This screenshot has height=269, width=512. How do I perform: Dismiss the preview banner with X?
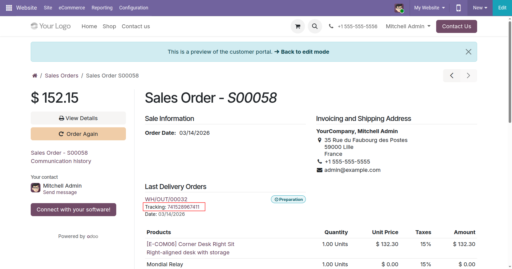click(468, 52)
